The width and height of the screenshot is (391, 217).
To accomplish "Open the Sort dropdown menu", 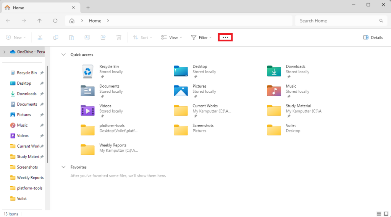I will (x=142, y=37).
